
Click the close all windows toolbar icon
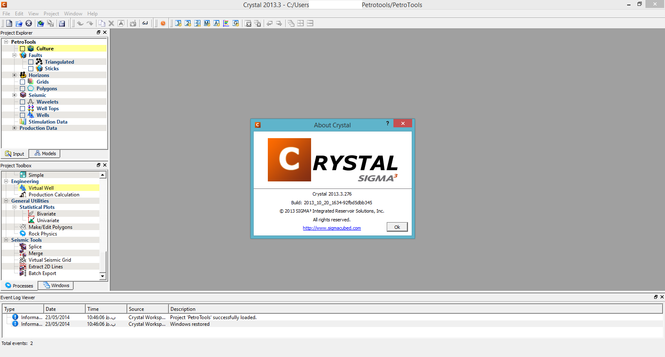[257, 23]
